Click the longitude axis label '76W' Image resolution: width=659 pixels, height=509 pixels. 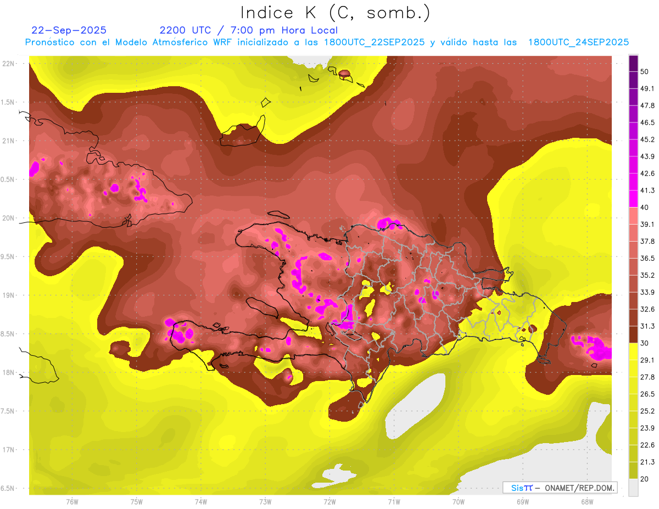(72, 502)
